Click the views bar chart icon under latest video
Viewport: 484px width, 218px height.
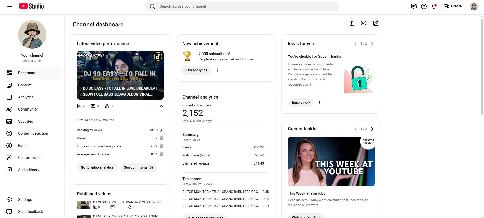[x=79, y=106]
